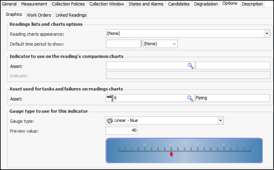The height and width of the screenshot is (170, 274).
Task: Click the Reading charts appearance label
Action: pyautogui.click(x=37, y=34)
